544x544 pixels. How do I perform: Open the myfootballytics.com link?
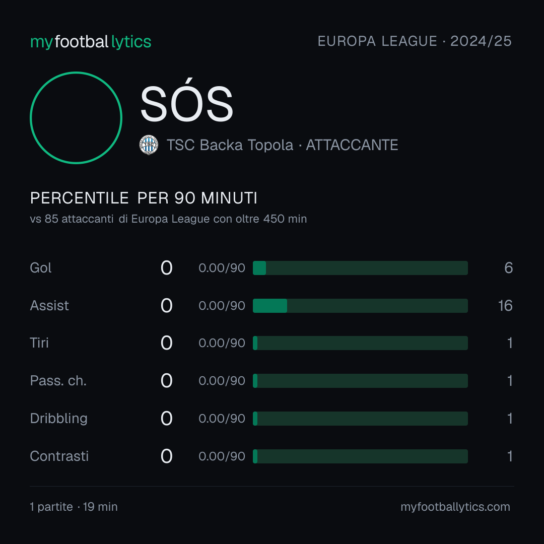coord(455,507)
